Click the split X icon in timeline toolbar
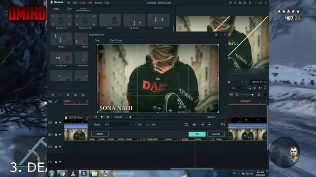 click(76, 95)
